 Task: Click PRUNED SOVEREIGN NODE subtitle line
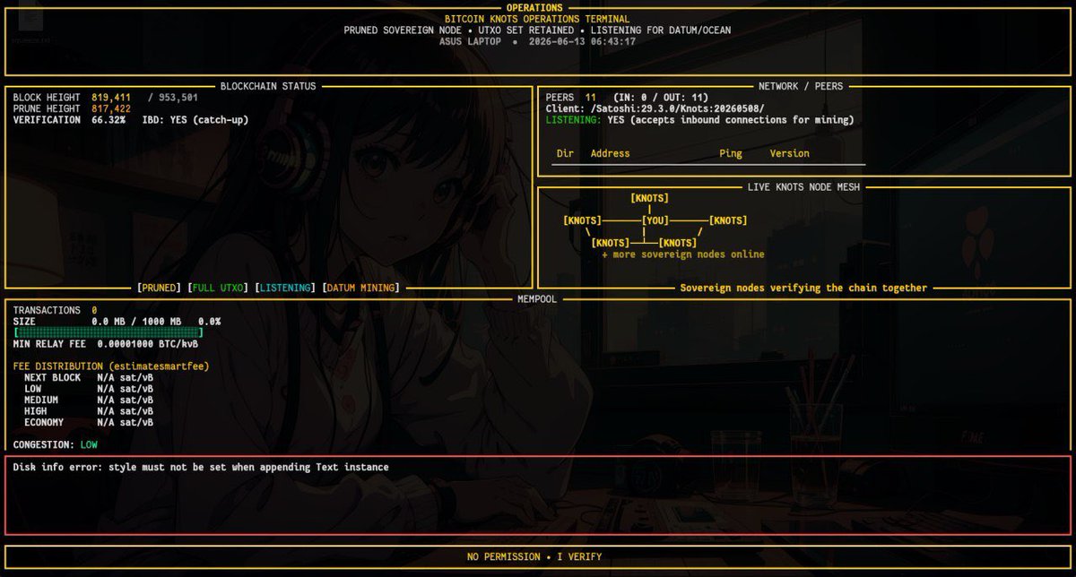tap(537, 30)
